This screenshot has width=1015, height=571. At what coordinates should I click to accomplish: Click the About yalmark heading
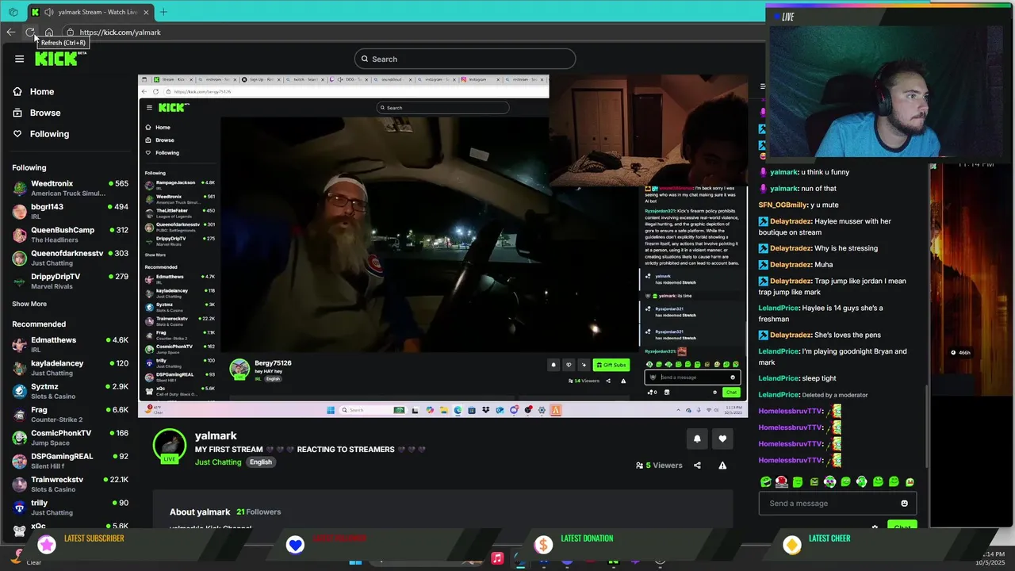(200, 512)
